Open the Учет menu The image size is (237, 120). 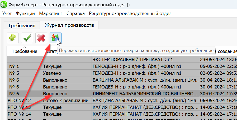click(x=7, y=13)
